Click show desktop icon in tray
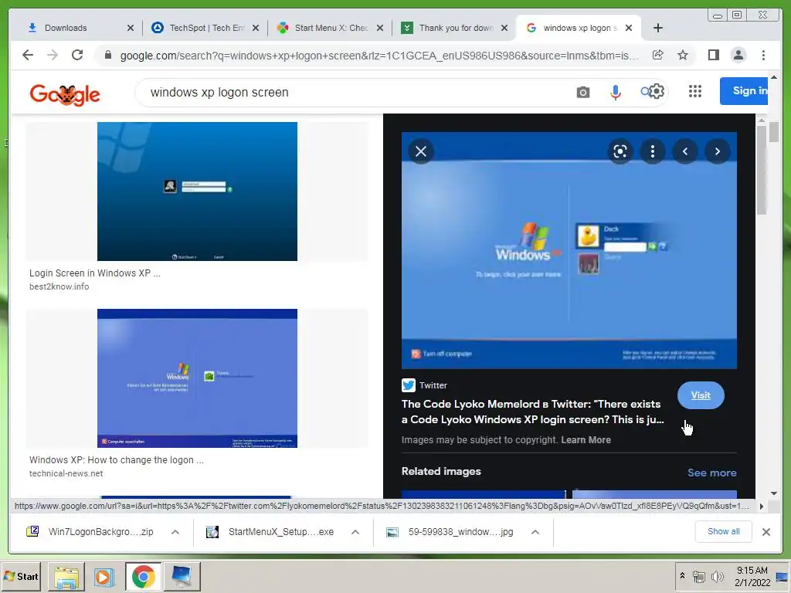Viewport: 791px width, 593px height. coord(782,576)
